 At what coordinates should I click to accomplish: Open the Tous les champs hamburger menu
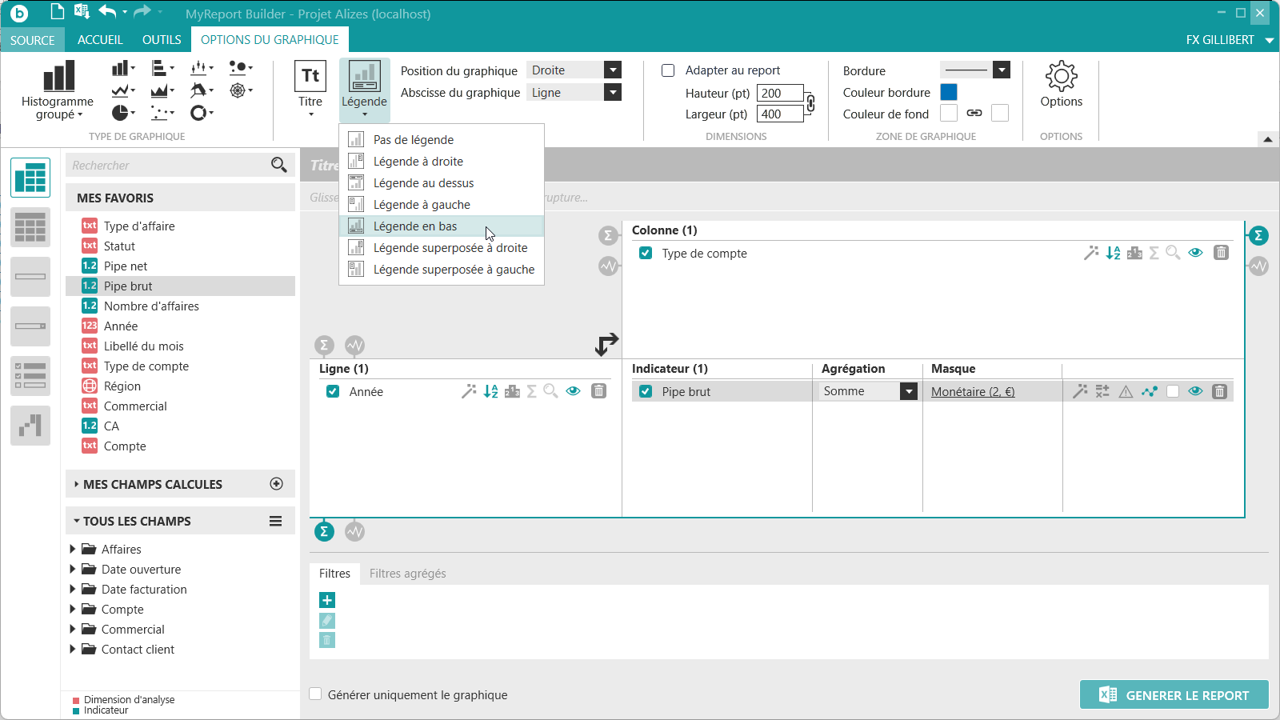click(x=275, y=521)
